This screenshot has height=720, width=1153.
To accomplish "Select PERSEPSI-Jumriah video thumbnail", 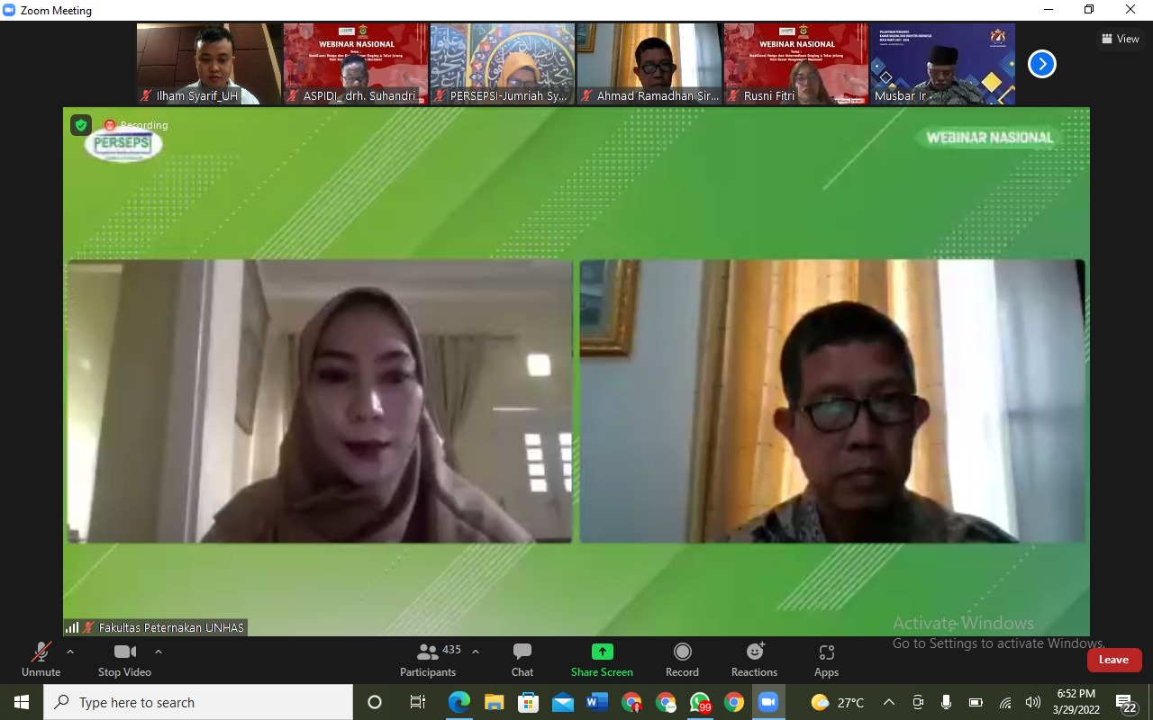I will tap(503, 64).
